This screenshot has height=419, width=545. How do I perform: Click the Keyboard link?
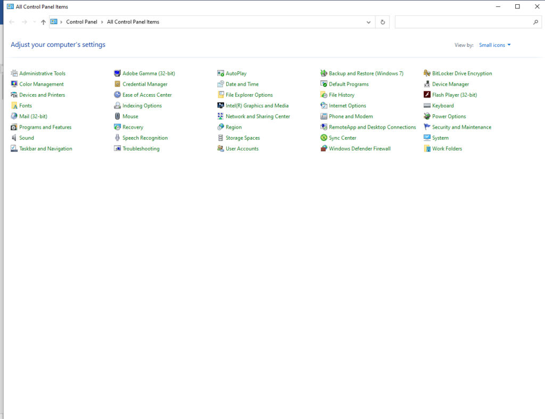pos(443,105)
